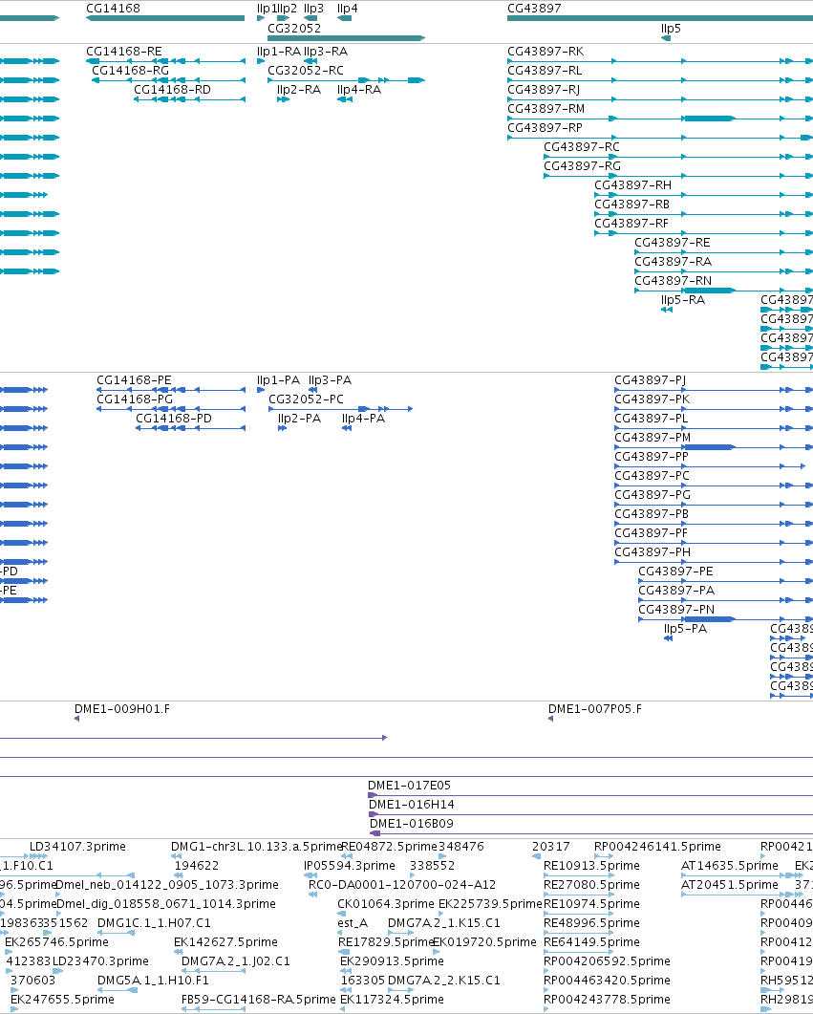The height and width of the screenshot is (1014, 813).
Task: Select transcript CG43897-RN
Action: pyautogui.click(x=673, y=281)
